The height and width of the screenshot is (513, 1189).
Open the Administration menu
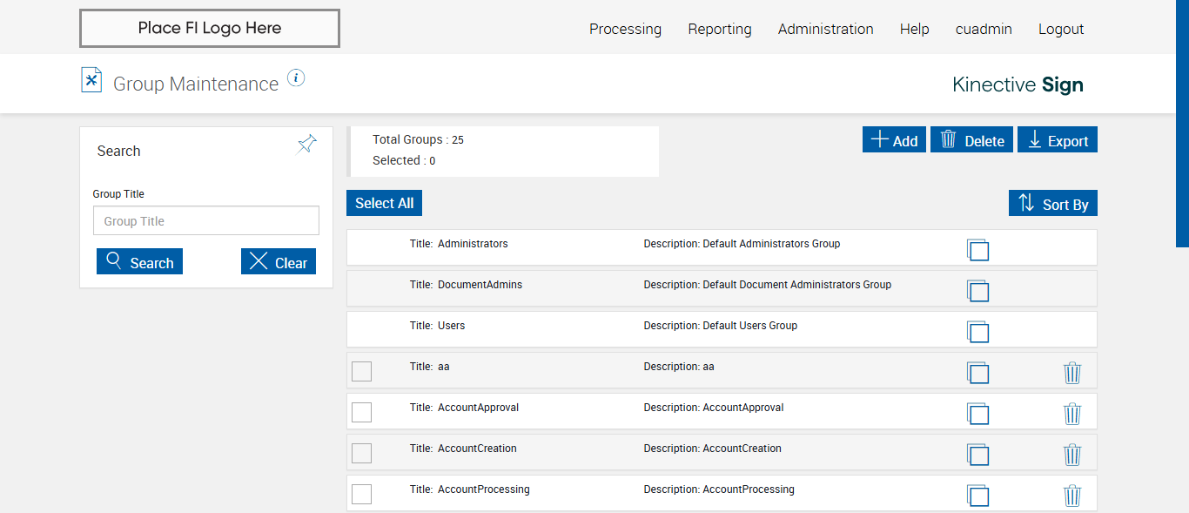tap(825, 29)
